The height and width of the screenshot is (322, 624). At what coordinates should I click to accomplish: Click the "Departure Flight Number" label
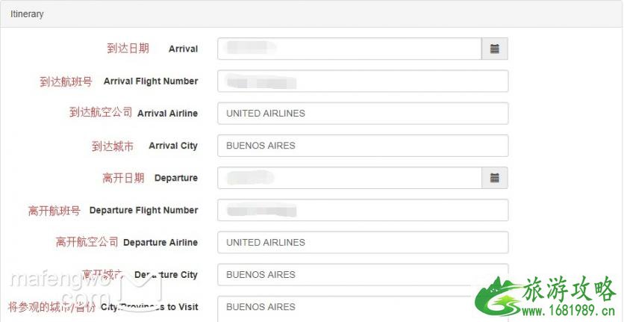[x=143, y=211]
